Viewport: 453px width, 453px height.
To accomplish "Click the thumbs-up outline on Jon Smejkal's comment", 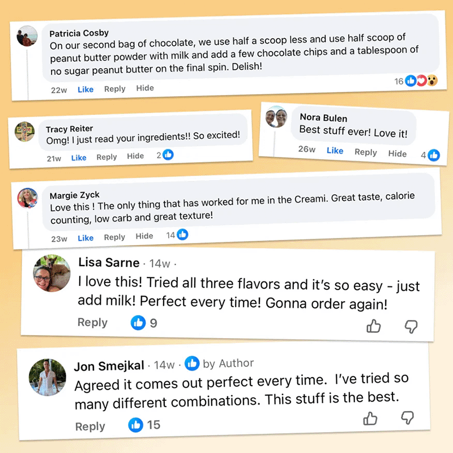I will [x=370, y=418].
